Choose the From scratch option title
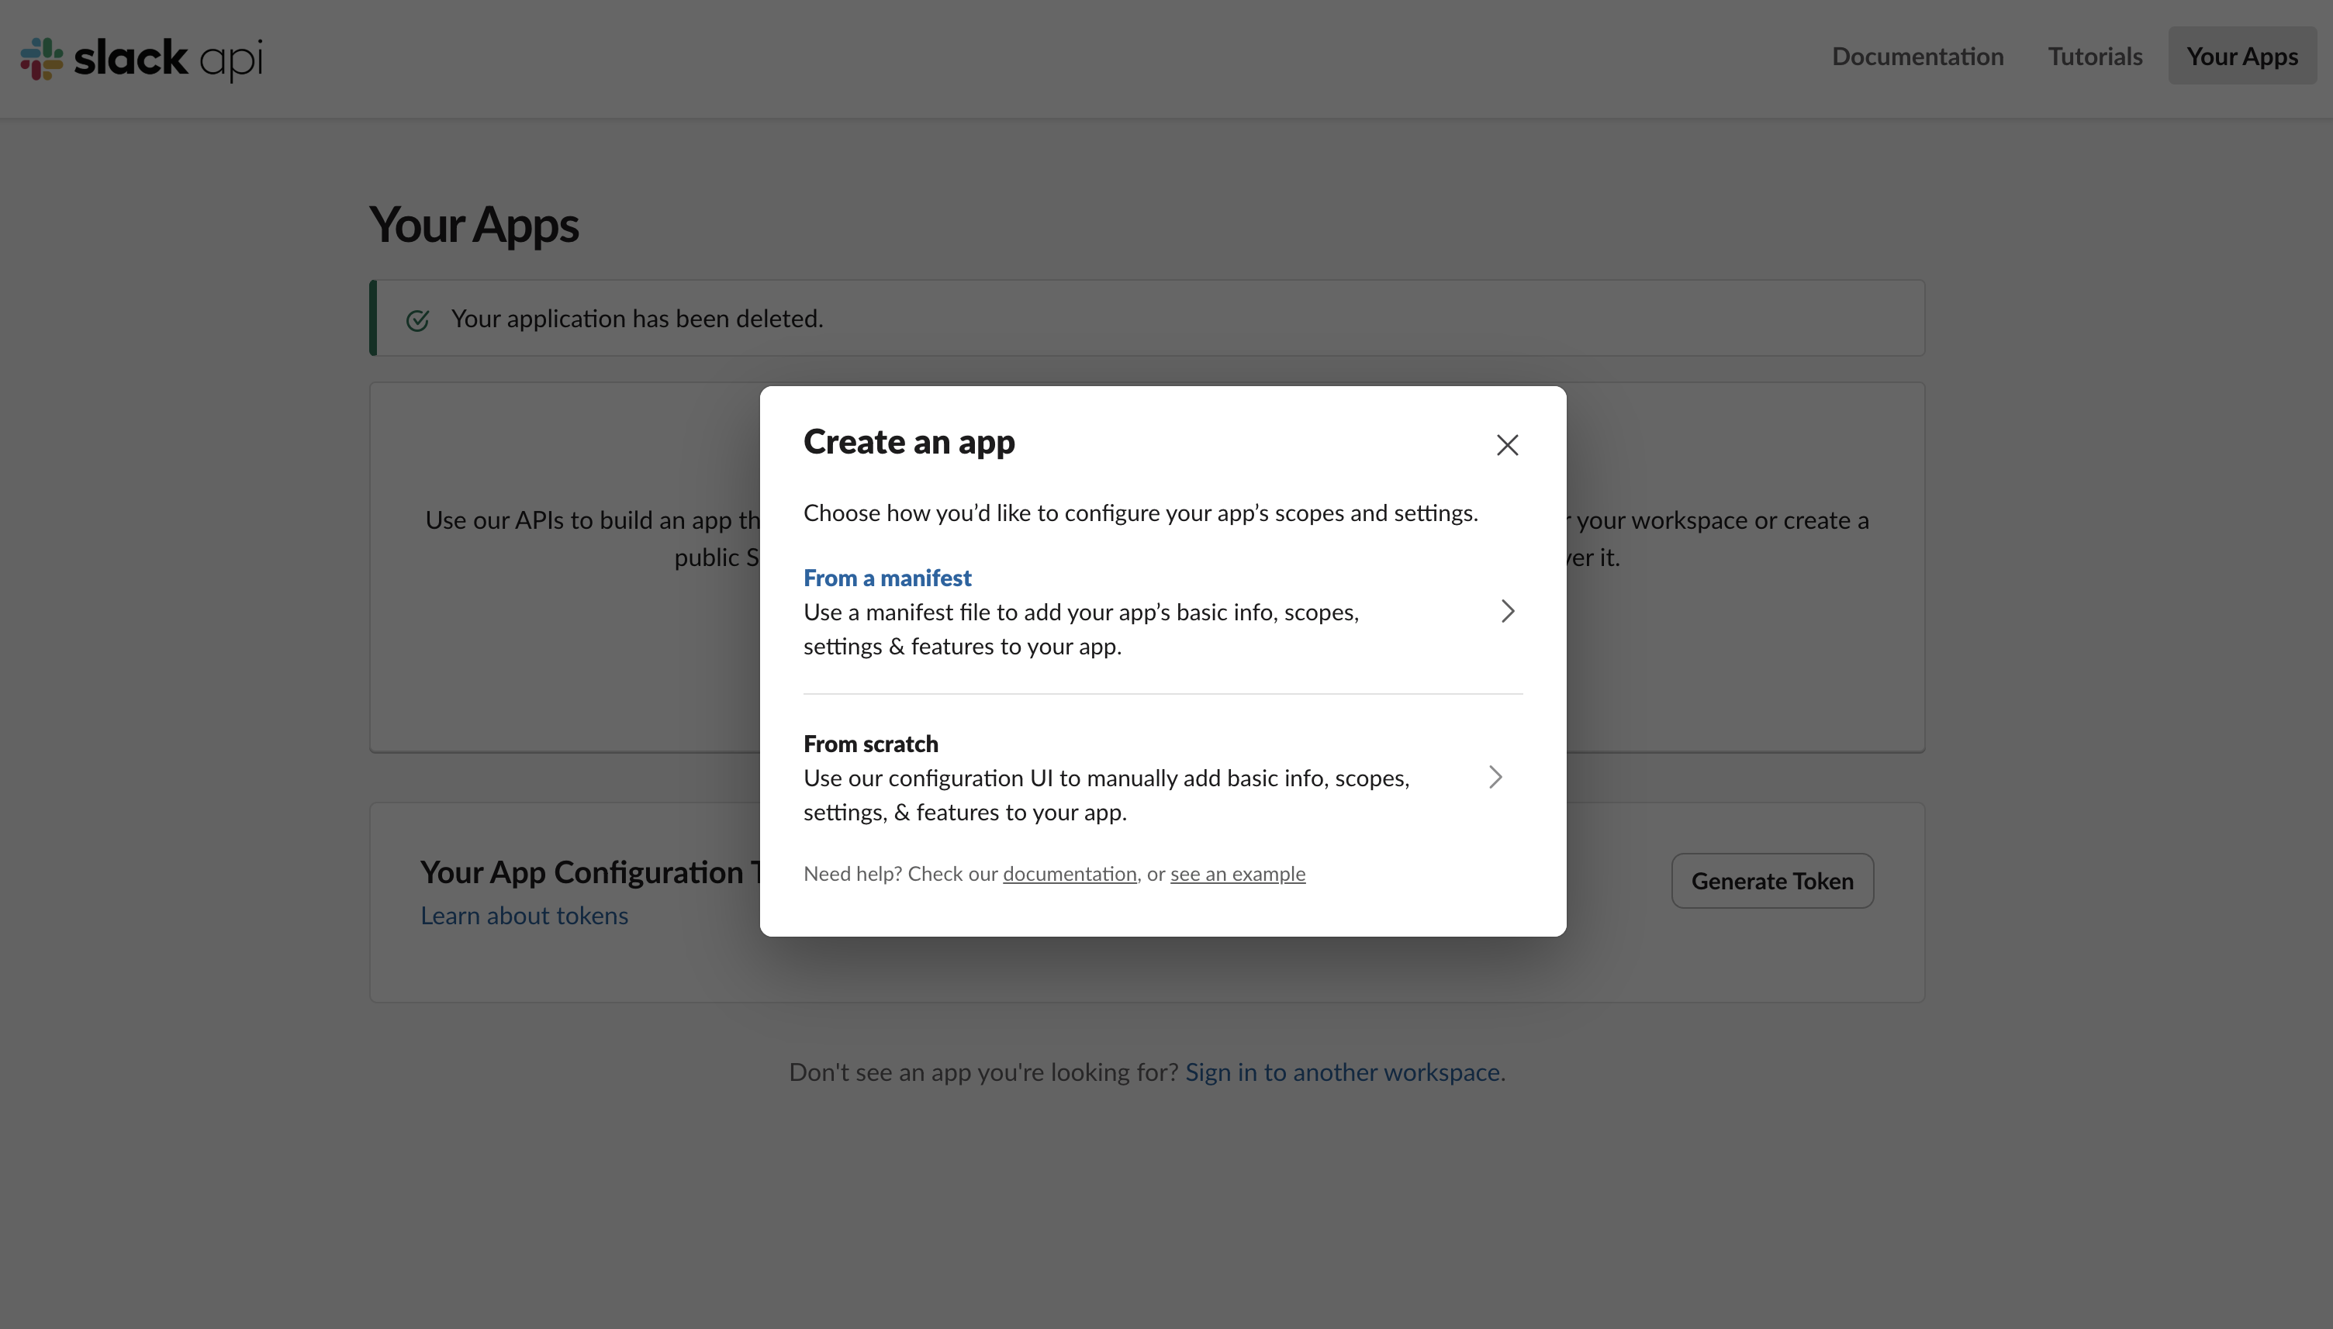The image size is (2333, 1329). [x=870, y=744]
